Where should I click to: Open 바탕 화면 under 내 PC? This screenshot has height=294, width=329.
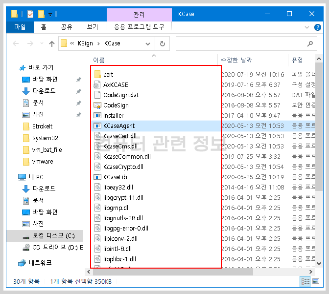click(x=45, y=212)
